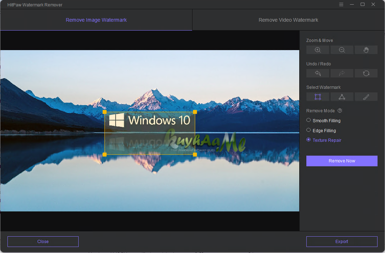Close the HitPaw Watermark Remover window
Image resolution: width=385 pixels, height=253 pixels.
point(373,4)
